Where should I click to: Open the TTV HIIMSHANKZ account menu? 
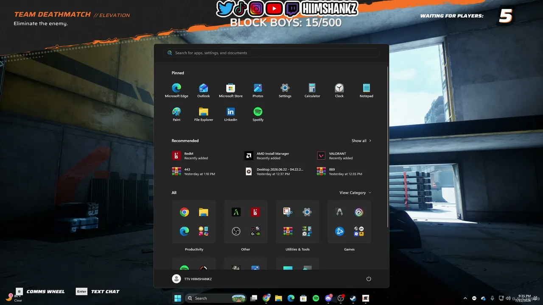click(192, 279)
